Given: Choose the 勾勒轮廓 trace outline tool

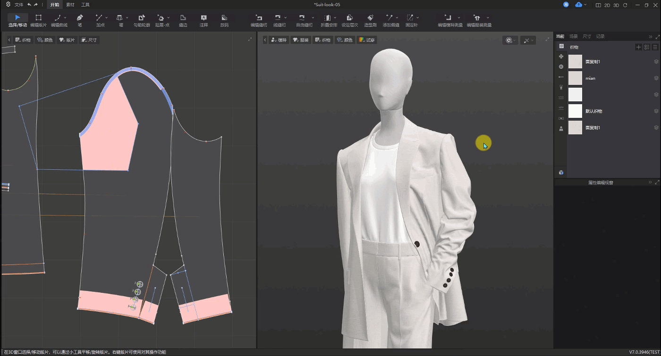Looking at the screenshot, I should point(141,18).
